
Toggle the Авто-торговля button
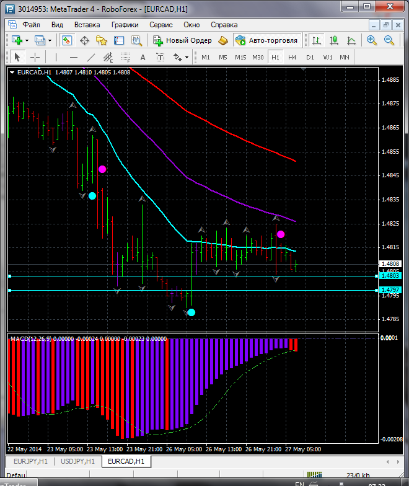(x=266, y=40)
